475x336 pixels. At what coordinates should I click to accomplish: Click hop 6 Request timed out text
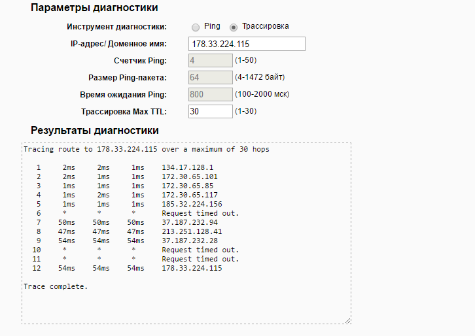(x=200, y=213)
